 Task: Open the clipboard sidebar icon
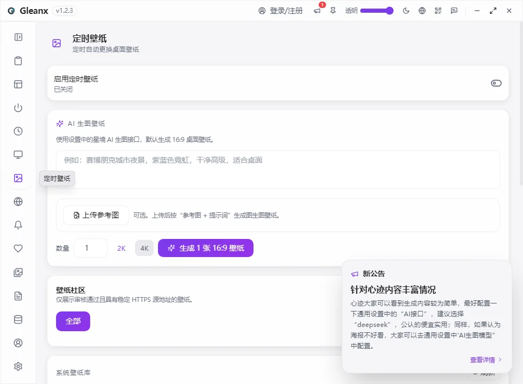tap(18, 61)
